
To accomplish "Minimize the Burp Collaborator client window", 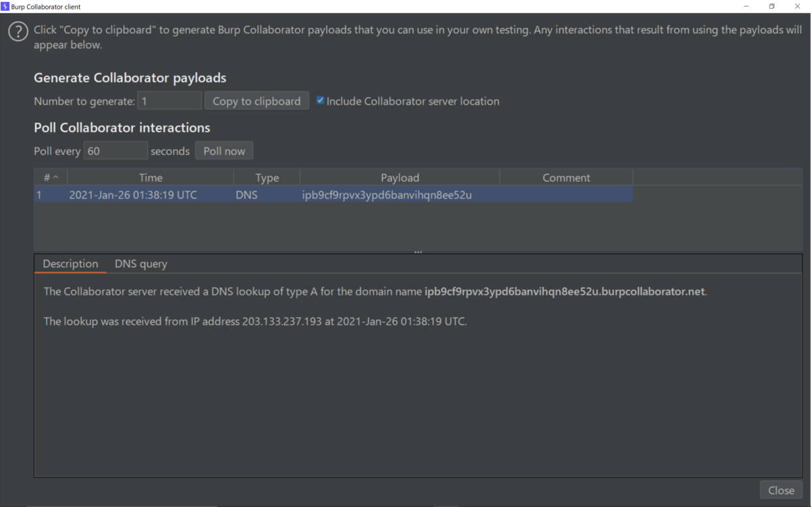I will (x=747, y=6).
